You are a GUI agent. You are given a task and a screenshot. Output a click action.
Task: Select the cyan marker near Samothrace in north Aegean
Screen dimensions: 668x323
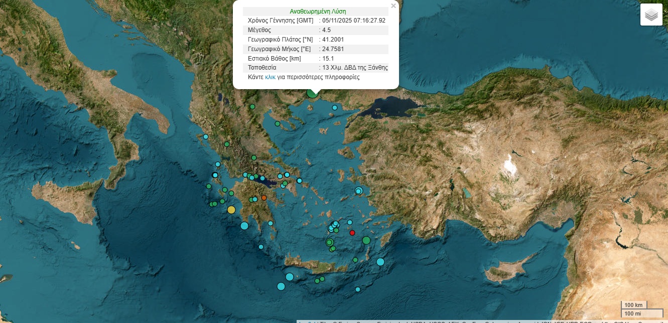(335, 108)
